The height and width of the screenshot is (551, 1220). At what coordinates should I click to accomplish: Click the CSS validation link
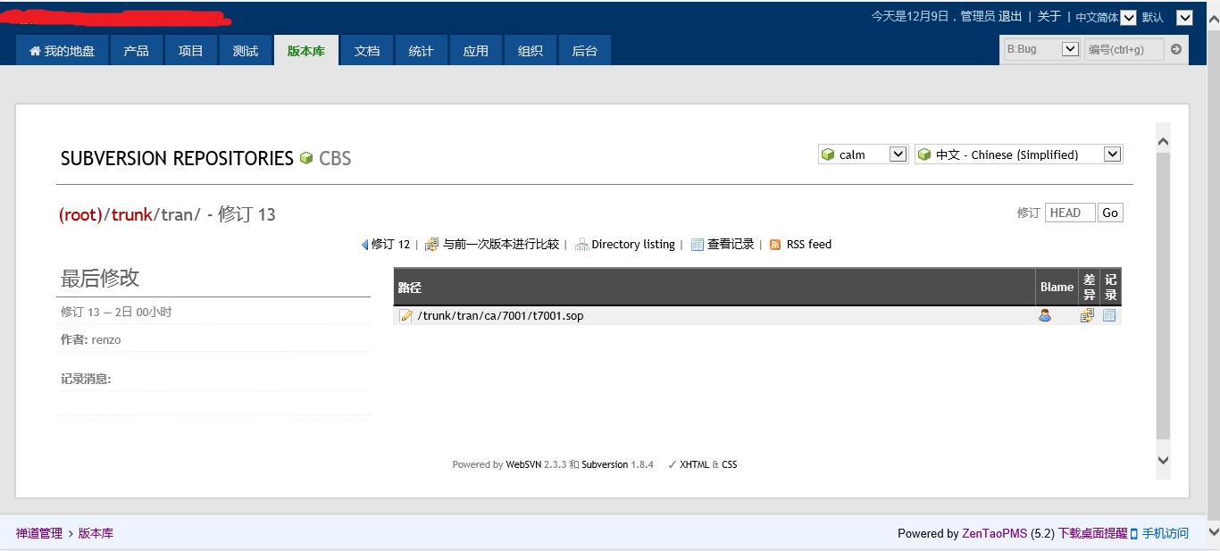click(x=730, y=464)
